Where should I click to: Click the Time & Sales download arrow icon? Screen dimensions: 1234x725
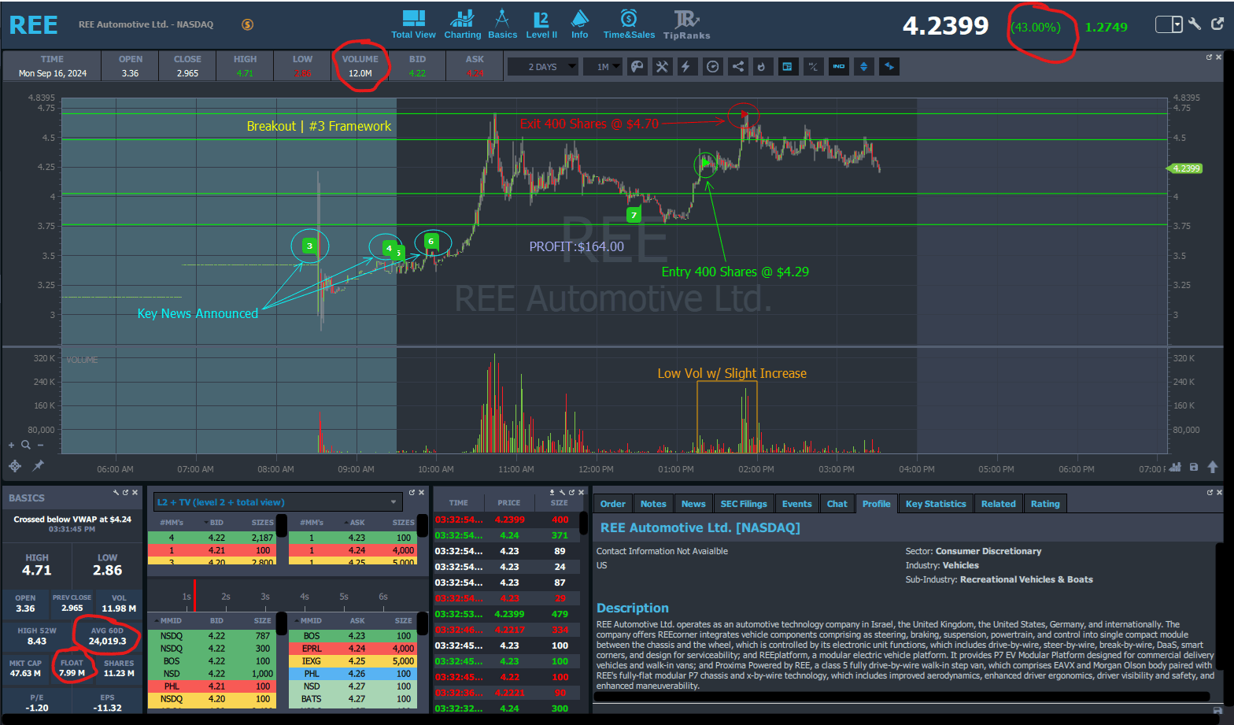pos(552,492)
